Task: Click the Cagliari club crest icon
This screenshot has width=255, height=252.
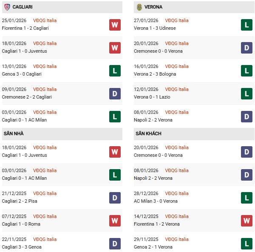Action: [7, 7]
